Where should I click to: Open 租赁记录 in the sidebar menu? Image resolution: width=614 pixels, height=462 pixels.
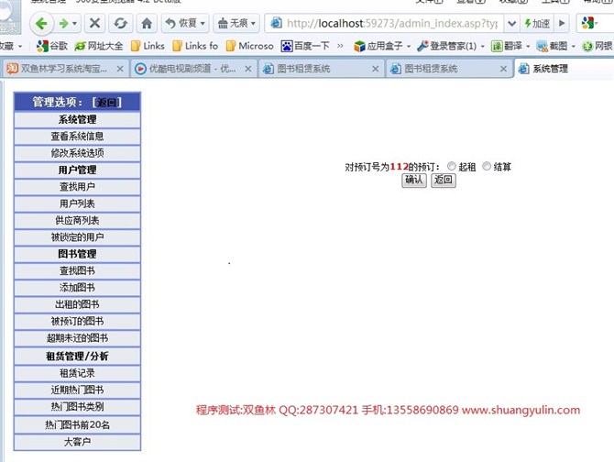[77, 373]
